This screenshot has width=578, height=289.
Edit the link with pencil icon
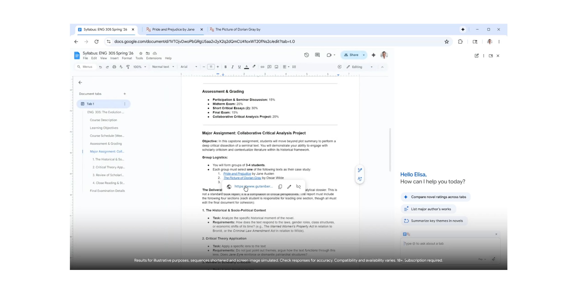[x=289, y=187]
